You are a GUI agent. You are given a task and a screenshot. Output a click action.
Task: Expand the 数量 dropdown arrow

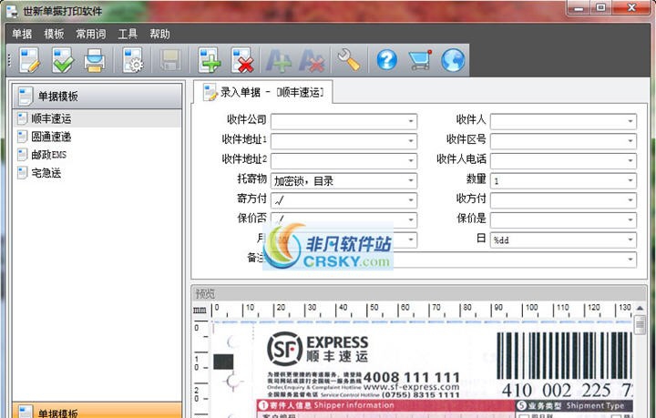pyautogui.click(x=630, y=180)
